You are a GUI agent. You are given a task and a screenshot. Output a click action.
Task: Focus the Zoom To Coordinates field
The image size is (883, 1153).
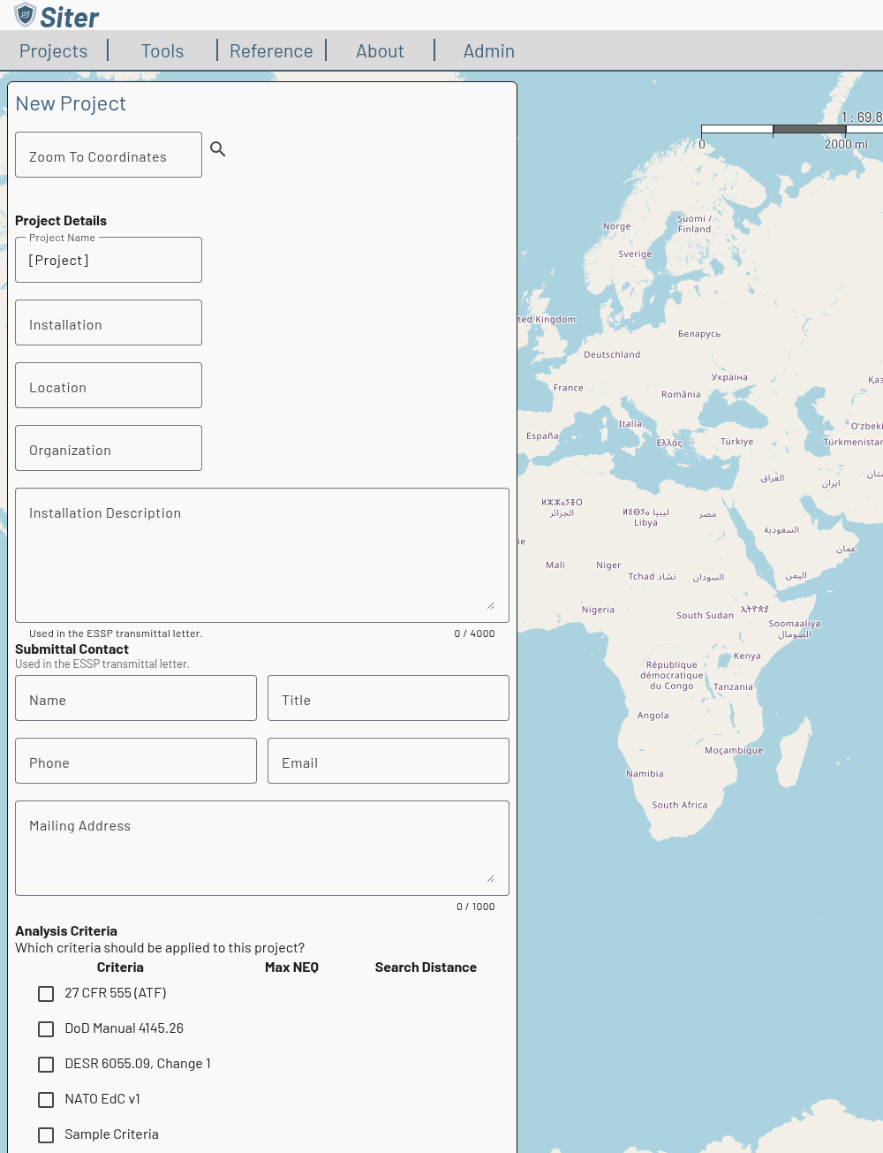pyautogui.click(x=109, y=155)
